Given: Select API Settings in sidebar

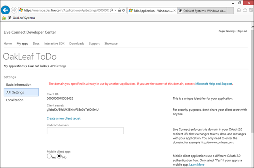Looking at the screenshot, I should tap(21, 92).
